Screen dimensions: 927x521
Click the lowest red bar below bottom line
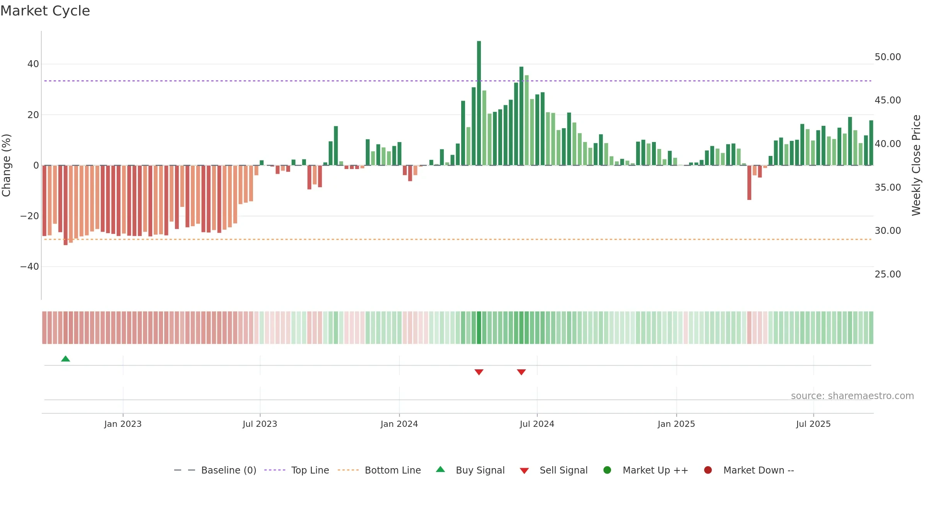pos(66,205)
